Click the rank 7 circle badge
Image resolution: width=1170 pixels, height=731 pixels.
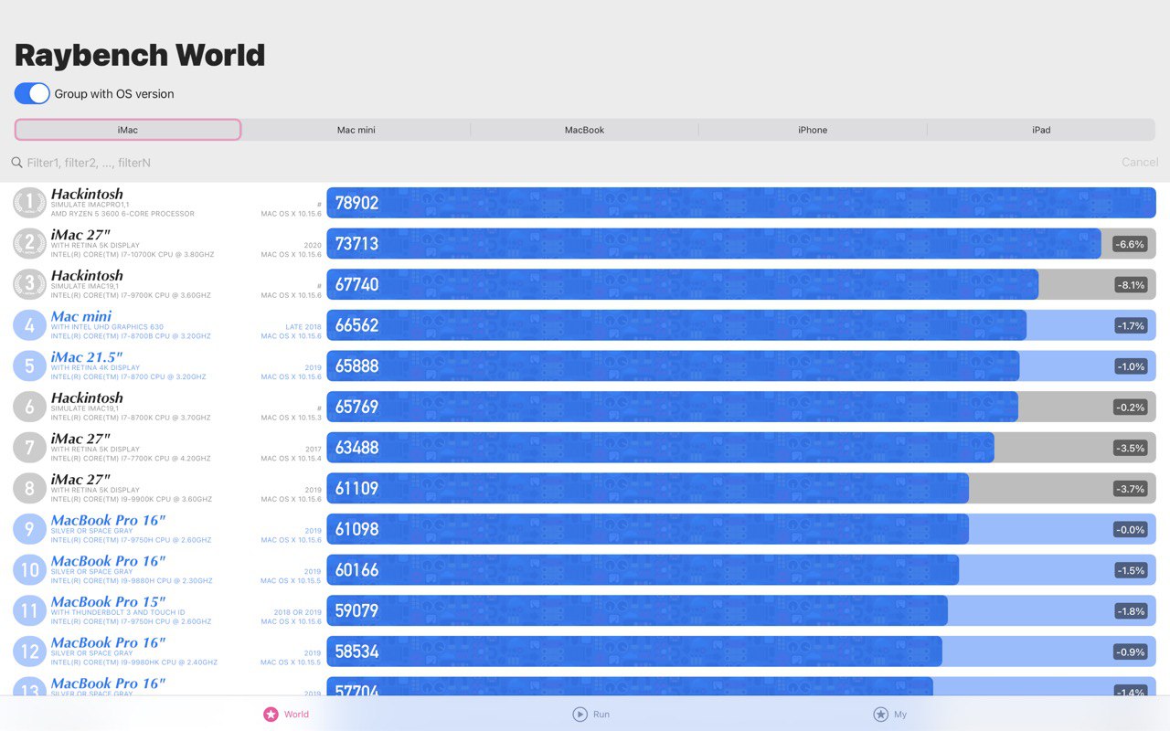[29, 448]
